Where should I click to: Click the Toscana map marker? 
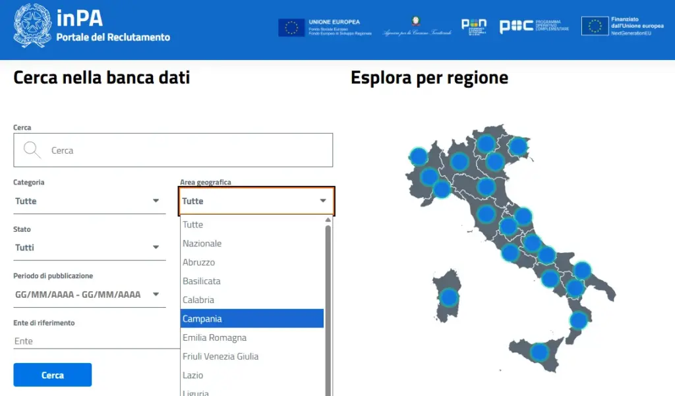pyautogui.click(x=486, y=214)
